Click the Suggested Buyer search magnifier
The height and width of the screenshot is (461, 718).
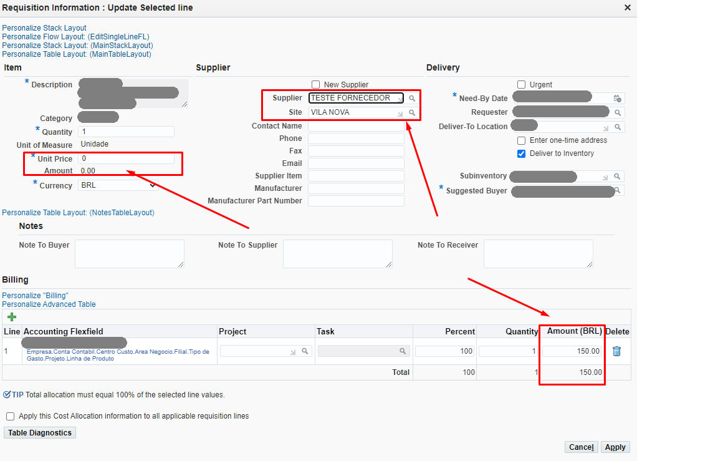618,191
